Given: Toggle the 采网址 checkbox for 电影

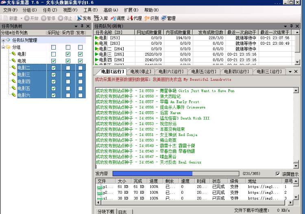Looking at the screenshot, I should (53, 54).
